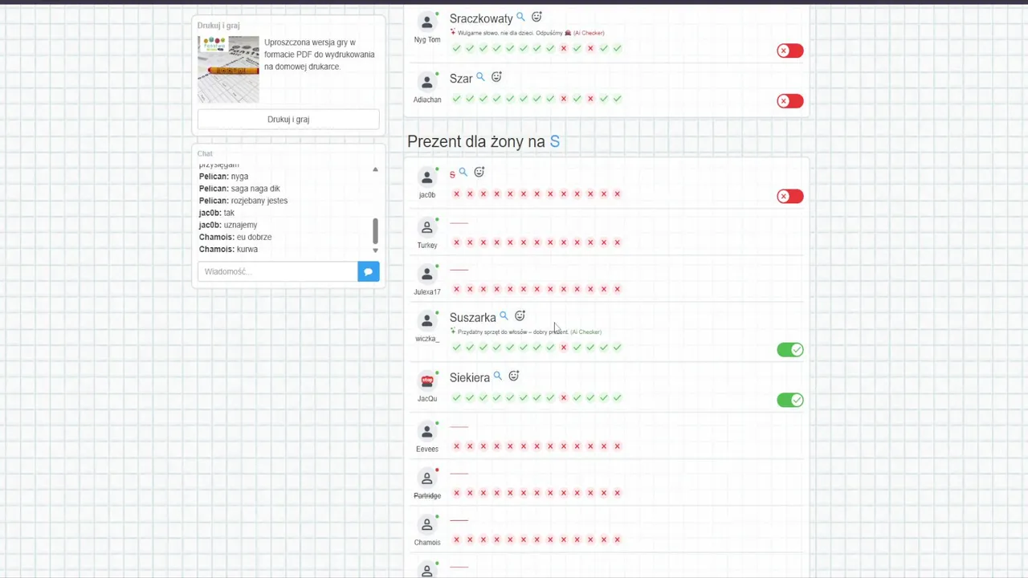Toggle Sraczkowaty answer acceptance switch
The image size is (1028, 578).
[x=789, y=51]
